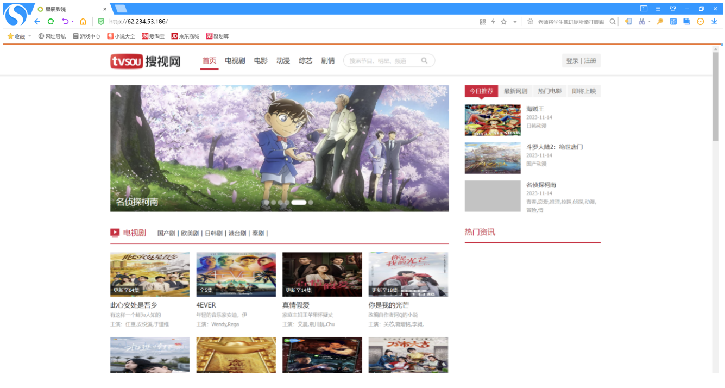Screen dimensions: 725x388
Task: Click the send-to-phone toolbar icon
Action: pos(628,22)
